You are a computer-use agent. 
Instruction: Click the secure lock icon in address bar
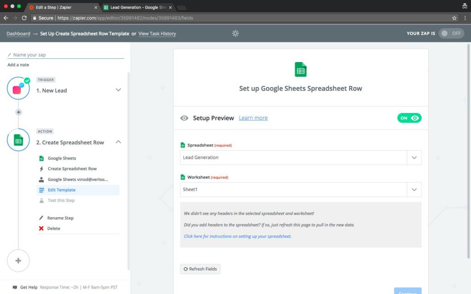click(34, 18)
